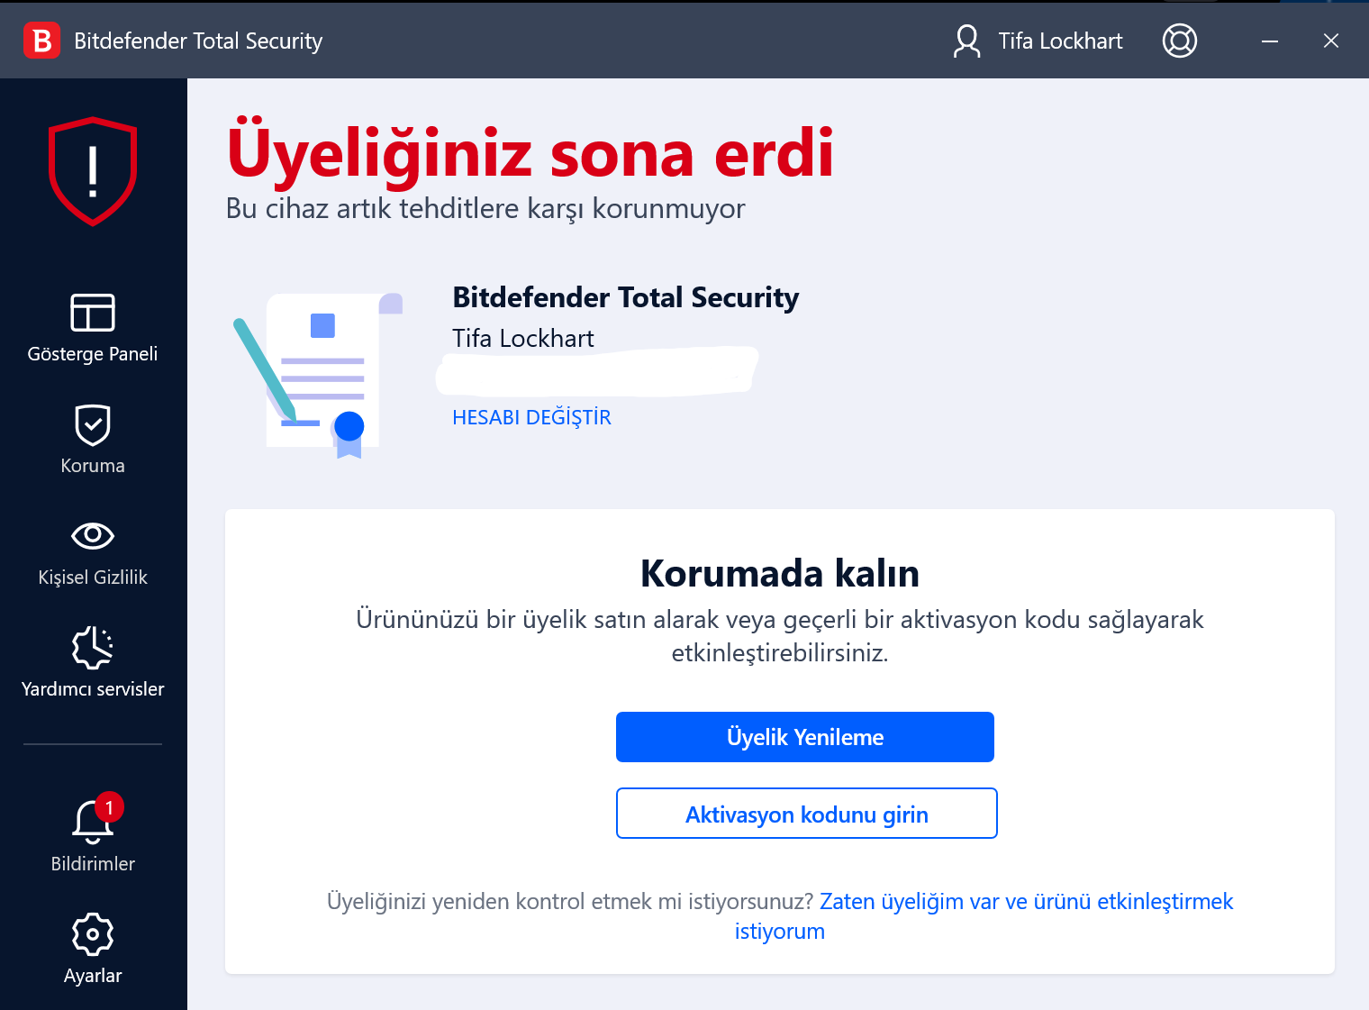Open the Tifa Lockhart account profile icon

coord(966,41)
